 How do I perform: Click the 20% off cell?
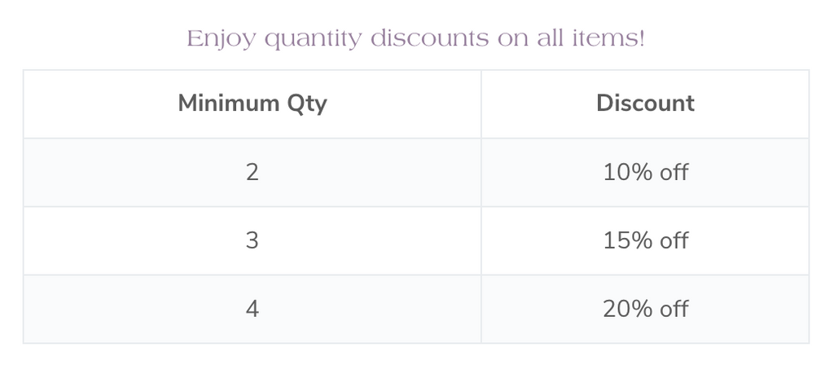tap(645, 309)
